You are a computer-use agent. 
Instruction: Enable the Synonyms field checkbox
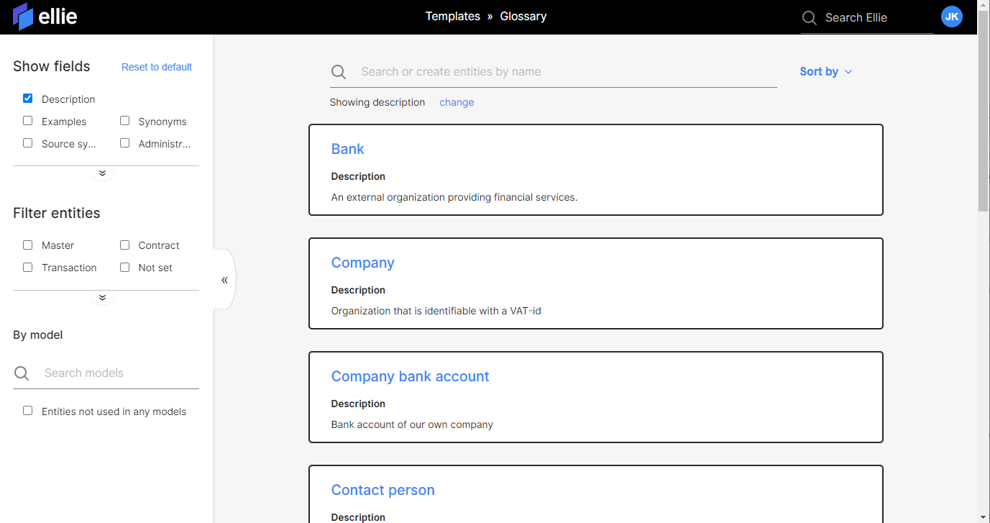(125, 121)
